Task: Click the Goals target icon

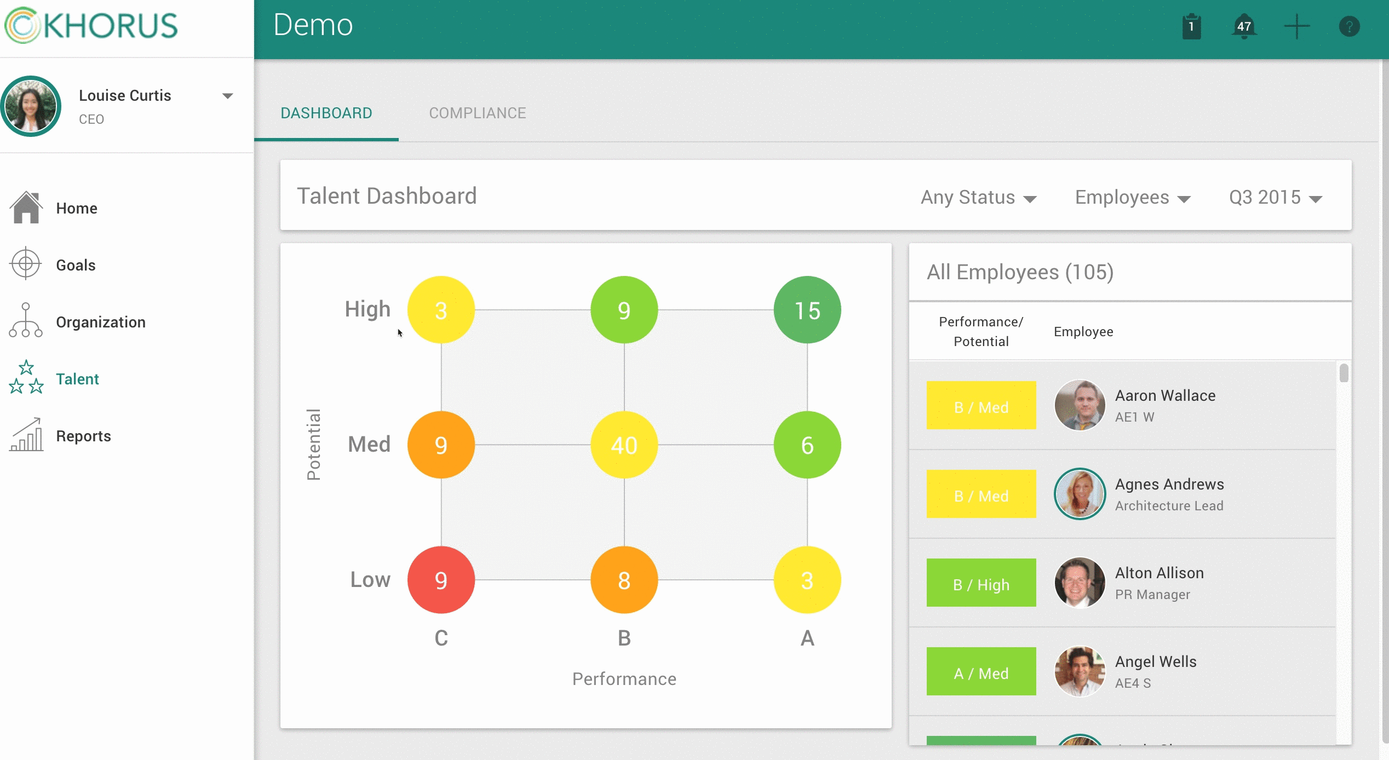Action: coord(26,264)
